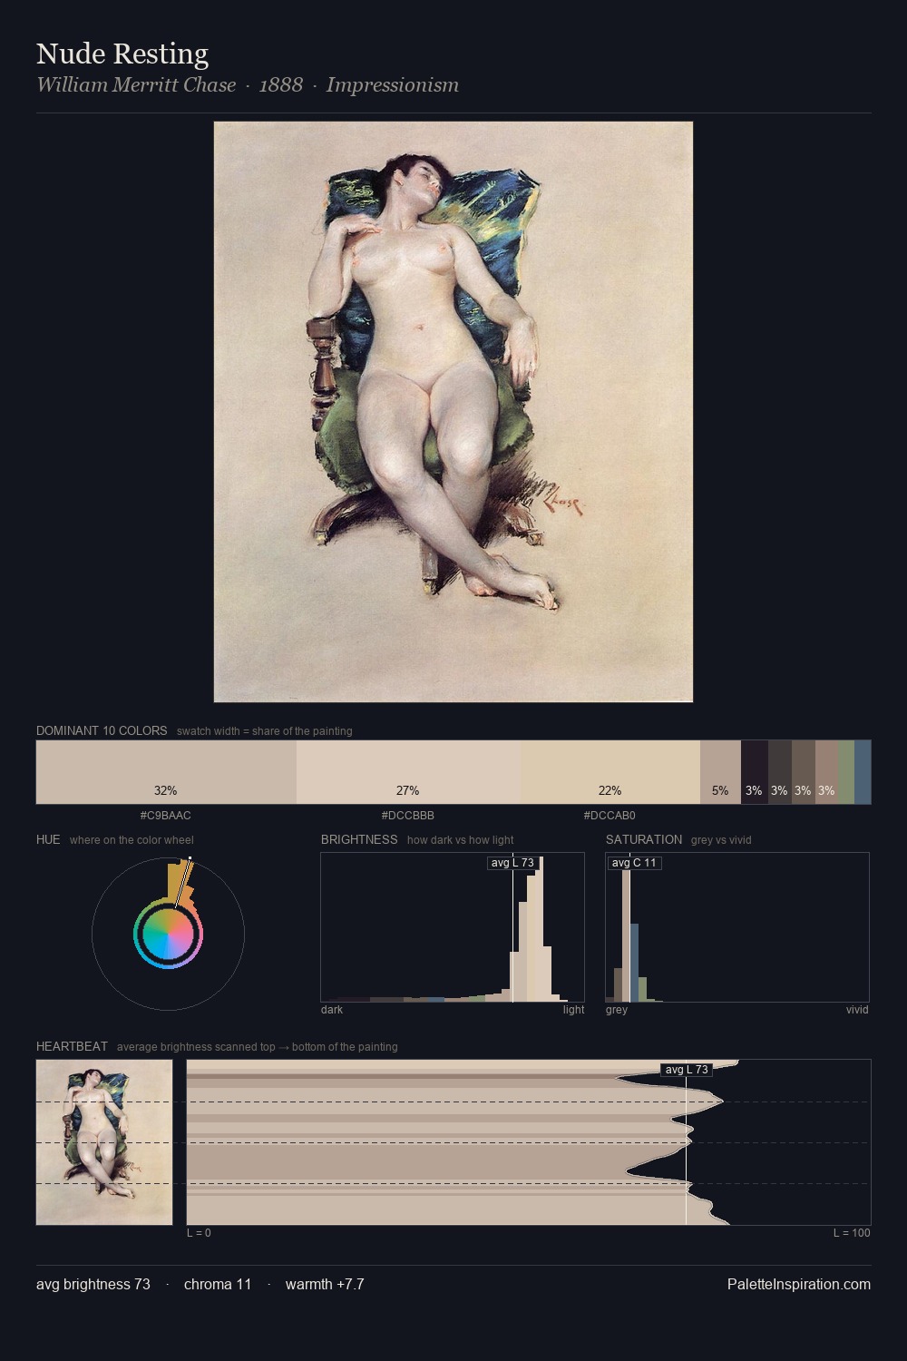The width and height of the screenshot is (907, 1361).
Task: Click the main Nude Resting painting image
Action: point(453,412)
